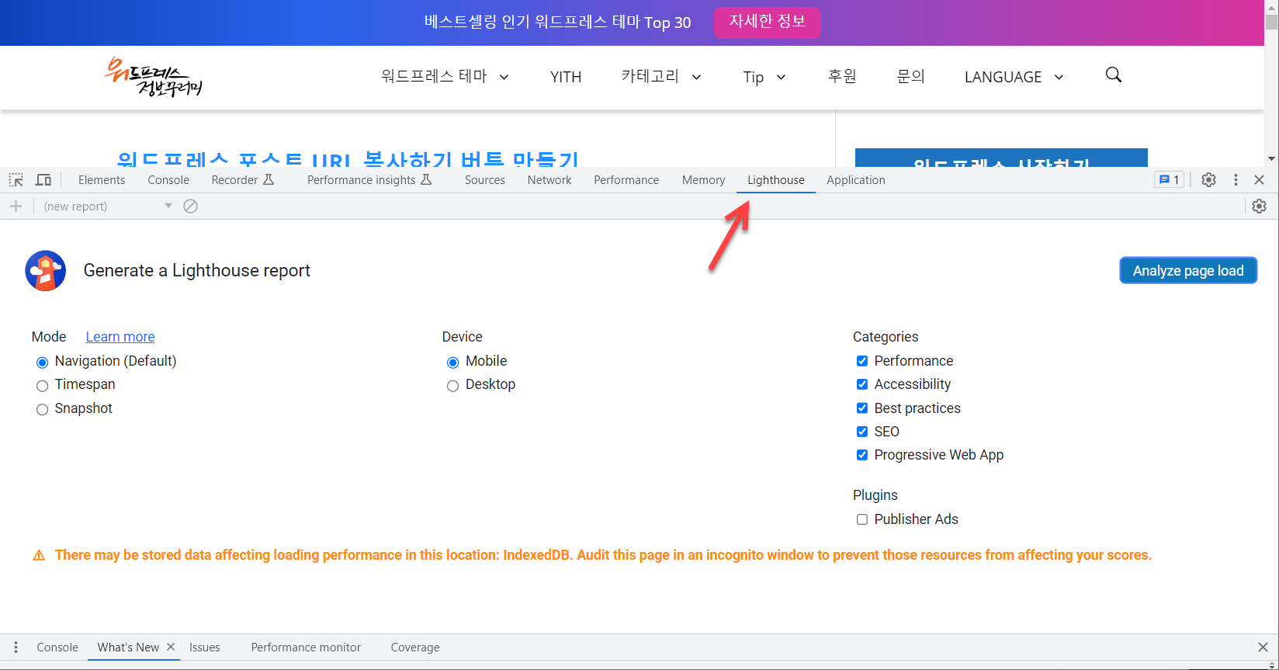Click the scrollbar down arrow
This screenshot has width=1279, height=670.
(x=1271, y=159)
